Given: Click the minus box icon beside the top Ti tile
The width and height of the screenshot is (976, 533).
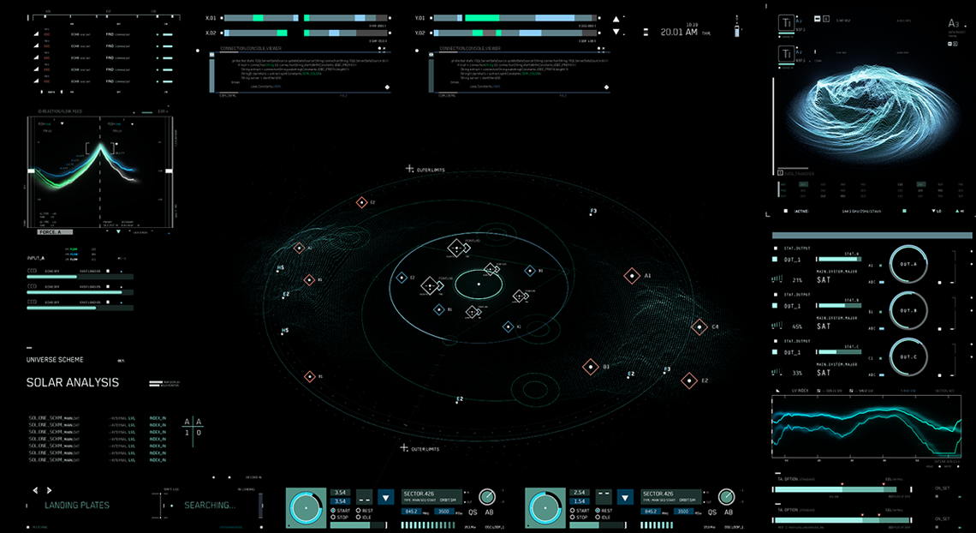Looking at the screenshot, I should click(817, 20).
